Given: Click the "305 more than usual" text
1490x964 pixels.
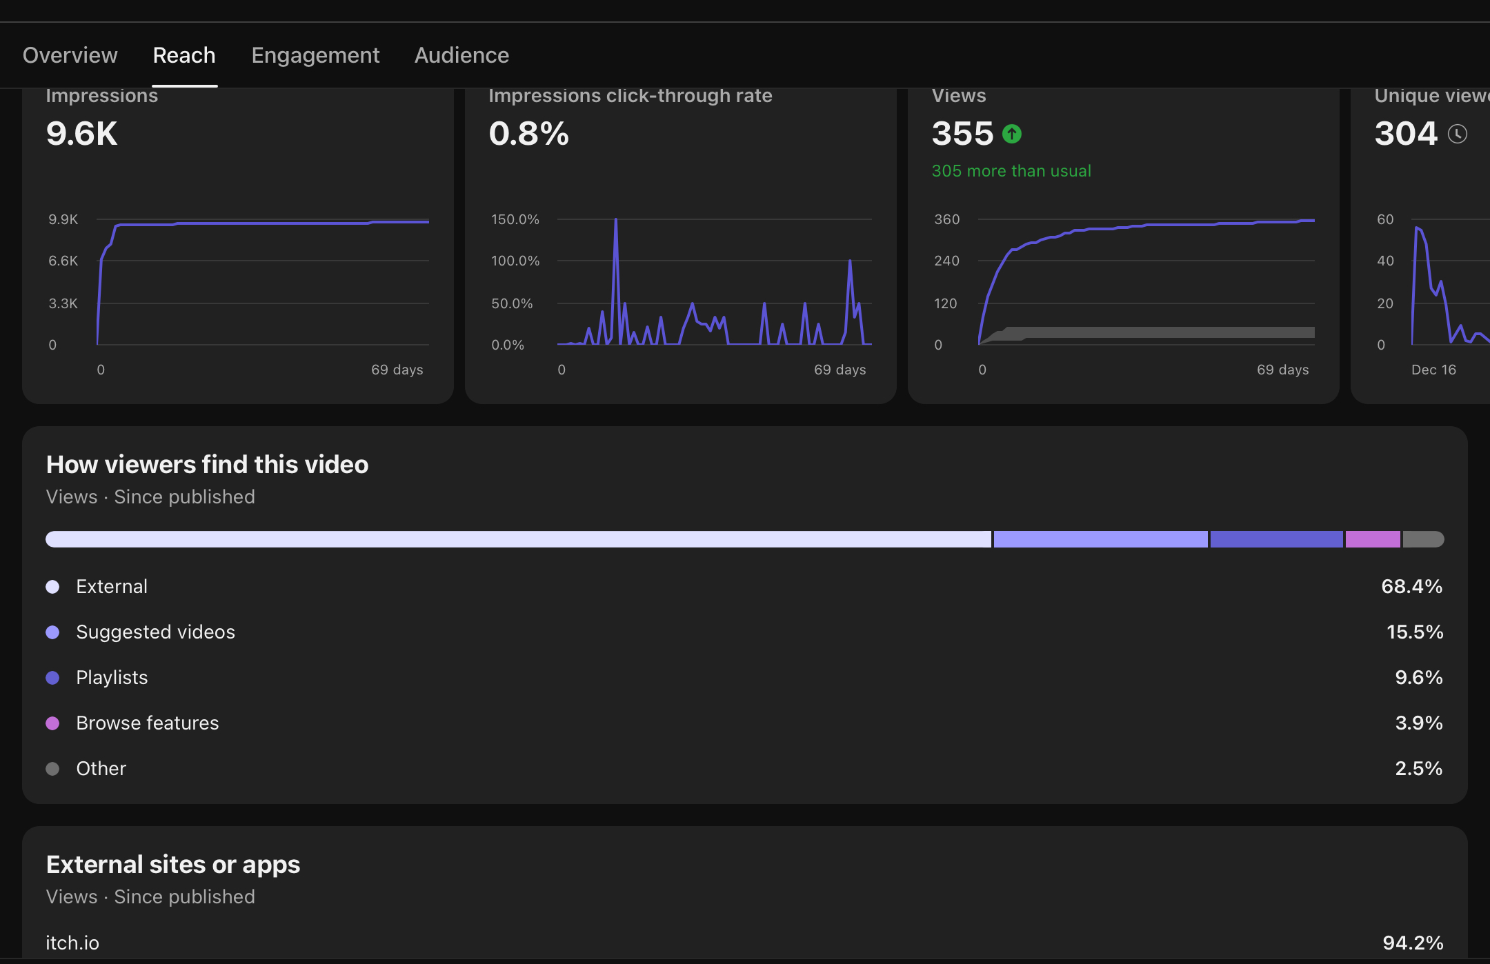Looking at the screenshot, I should [1011, 171].
